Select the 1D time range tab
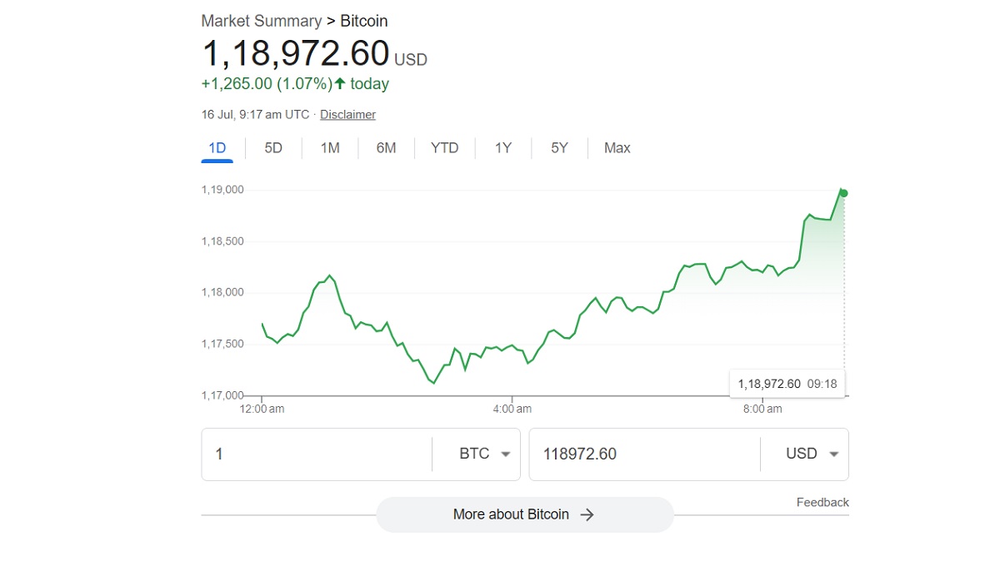The width and height of the screenshot is (1005, 561). pyautogui.click(x=217, y=148)
